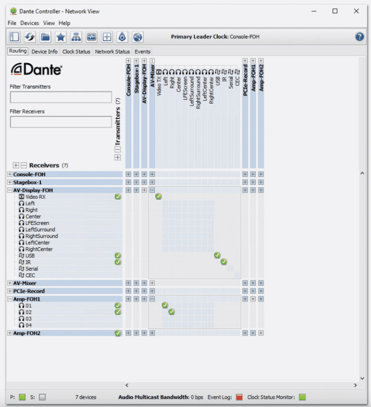
Task: Click the droplet toolbar icon
Action: point(122,37)
